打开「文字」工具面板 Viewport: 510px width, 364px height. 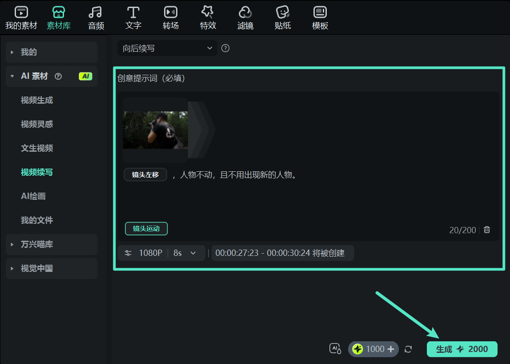click(x=133, y=17)
